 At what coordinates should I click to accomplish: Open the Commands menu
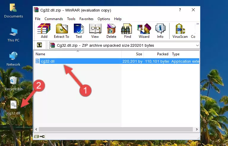tap(54, 19)
